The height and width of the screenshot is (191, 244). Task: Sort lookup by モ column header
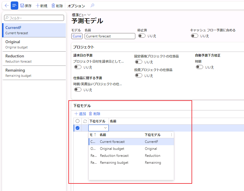click(93, 135)
